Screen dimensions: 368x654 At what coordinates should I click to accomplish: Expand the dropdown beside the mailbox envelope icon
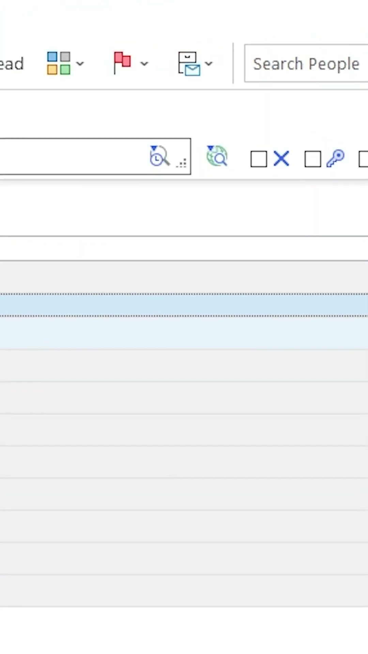tap(209, 64)
